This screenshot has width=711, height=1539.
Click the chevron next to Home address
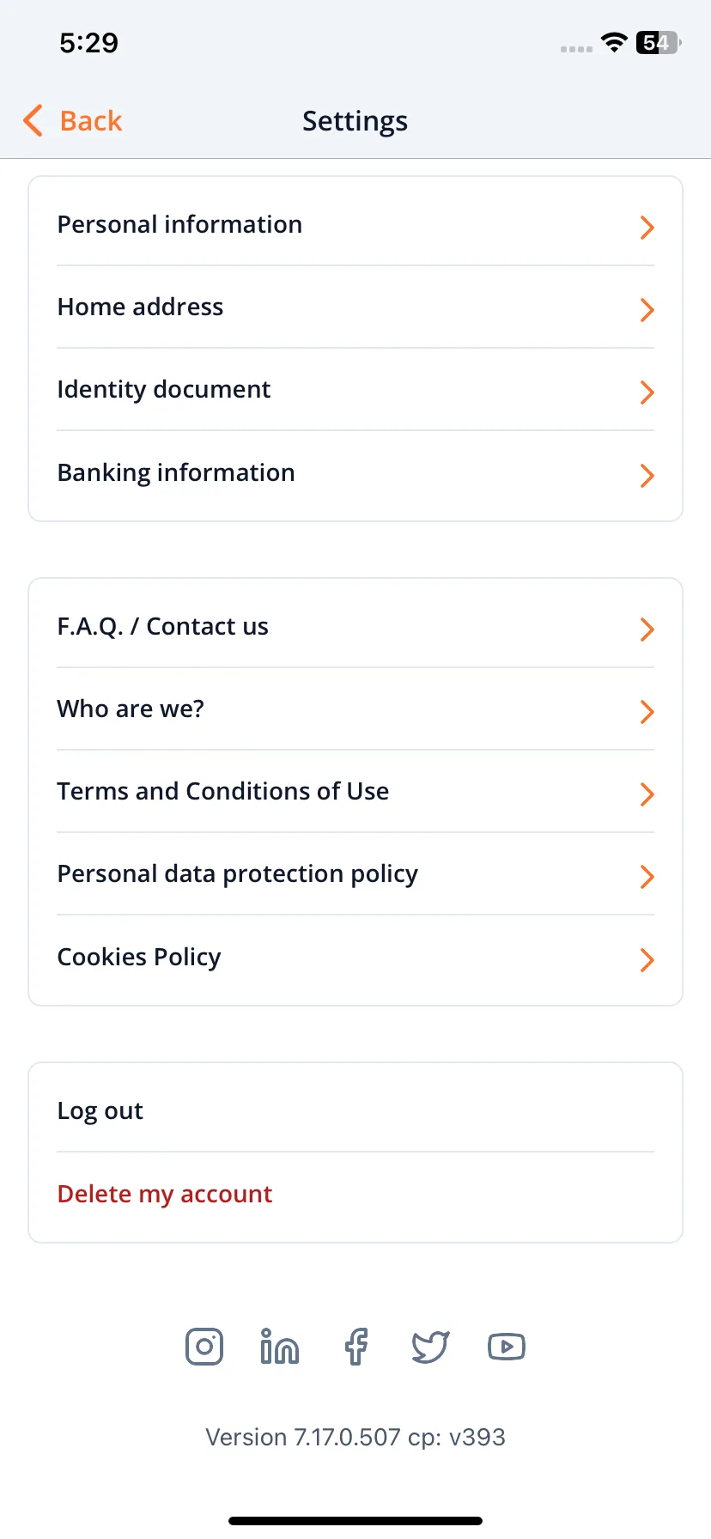click(647, 310)
